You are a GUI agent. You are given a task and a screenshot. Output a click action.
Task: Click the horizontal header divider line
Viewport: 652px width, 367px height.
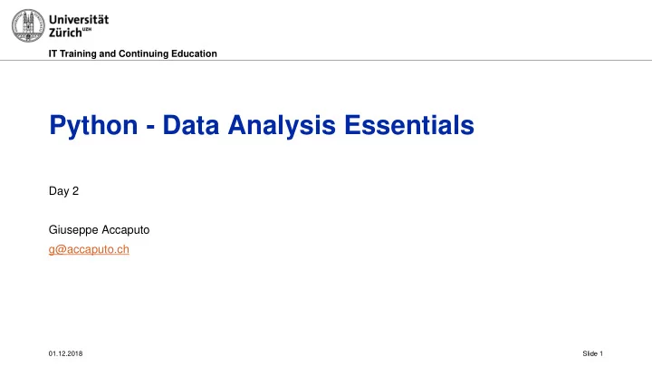(326, 60)
